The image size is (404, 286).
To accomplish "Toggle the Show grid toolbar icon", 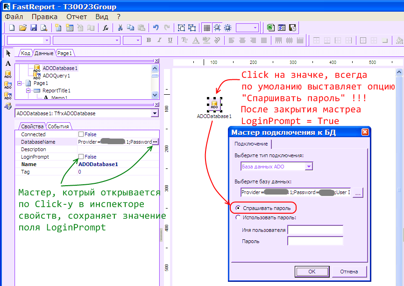I will (x=206, y=28).
